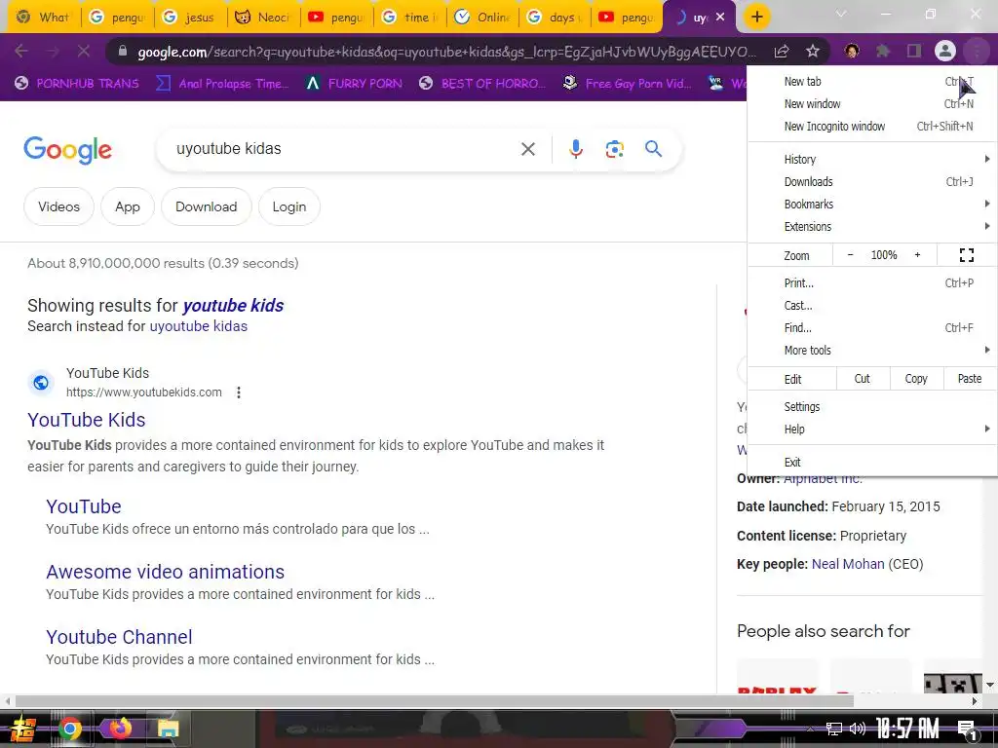View site information via lock icon

point(123,52)
